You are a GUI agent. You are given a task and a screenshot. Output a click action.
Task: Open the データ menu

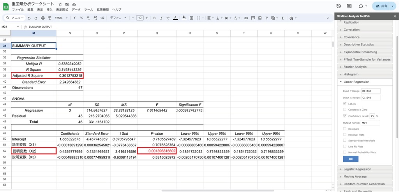point(76,9)
